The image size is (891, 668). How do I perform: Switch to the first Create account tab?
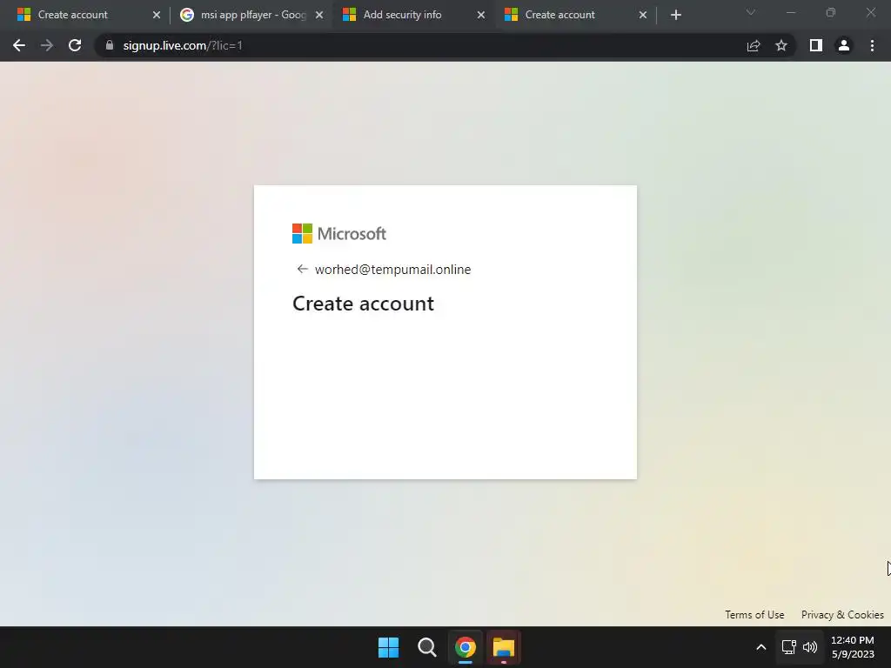click(85, 15)
